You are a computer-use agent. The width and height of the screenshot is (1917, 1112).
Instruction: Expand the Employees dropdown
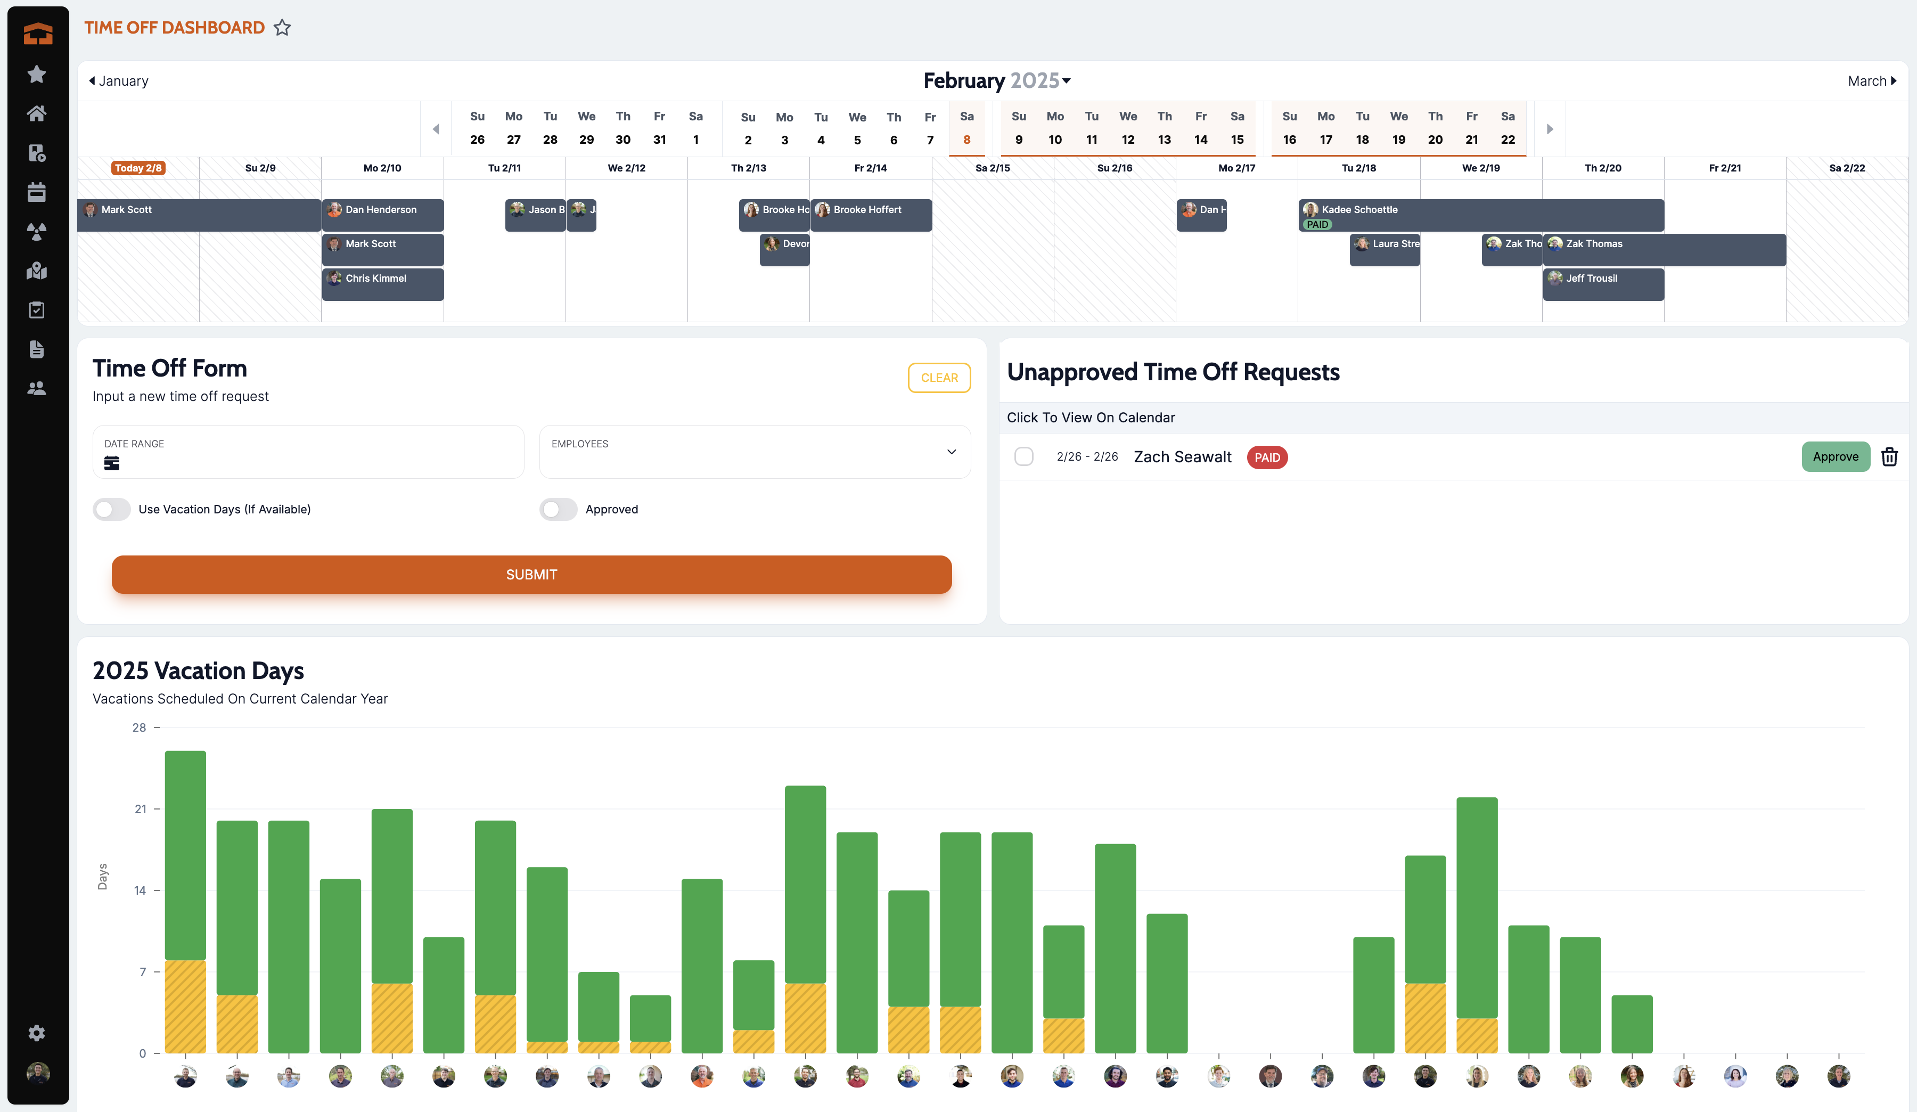(x=755, y=452)
